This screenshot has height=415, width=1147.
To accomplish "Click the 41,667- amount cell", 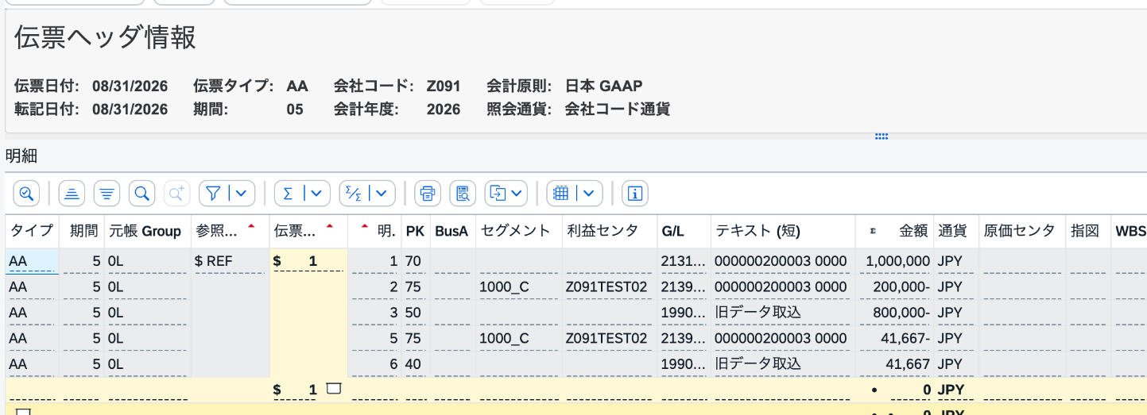I will click(x=895, y=338).
